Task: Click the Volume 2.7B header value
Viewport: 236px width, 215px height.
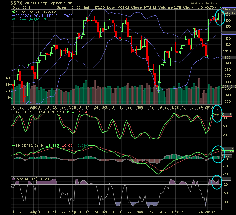Action: (x=169, y=7)
